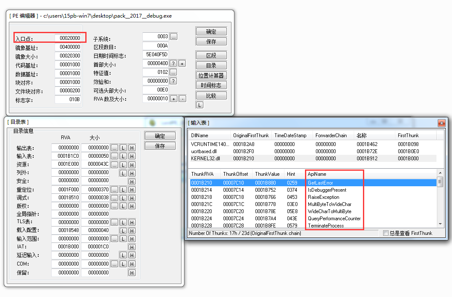Viewport: 452px width, 297px height.
Task: Click the plus button next to RVA数及大小
Action: pyautogui.click(x=173, y=99)
